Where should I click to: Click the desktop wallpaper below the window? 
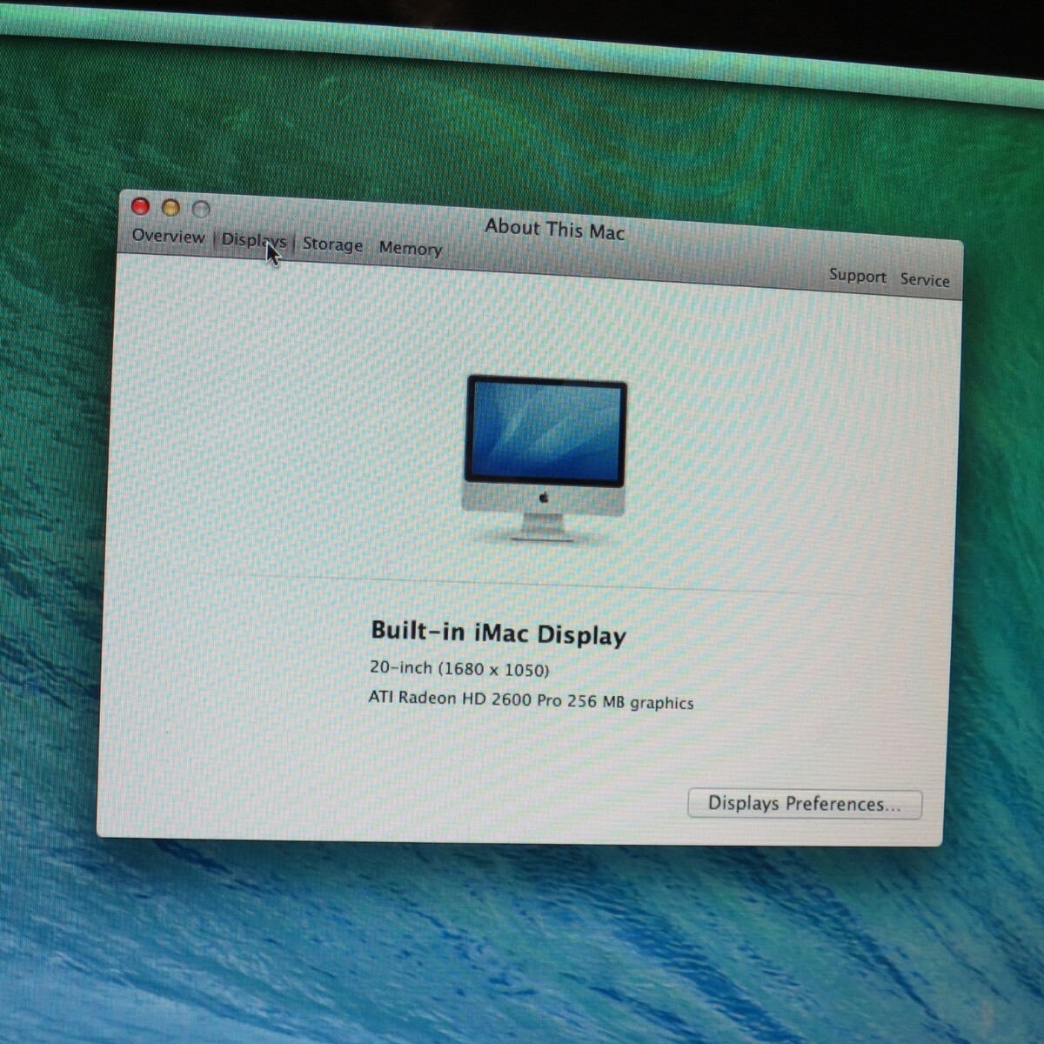click(x=522, y=940)
